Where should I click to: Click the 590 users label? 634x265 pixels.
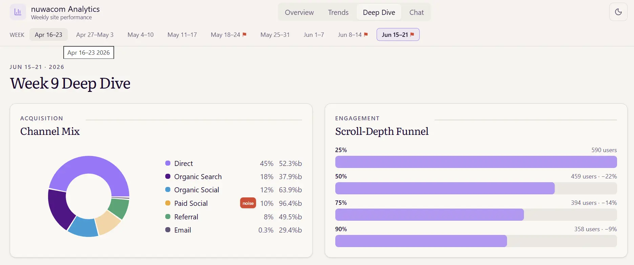[x=604, y=150]
